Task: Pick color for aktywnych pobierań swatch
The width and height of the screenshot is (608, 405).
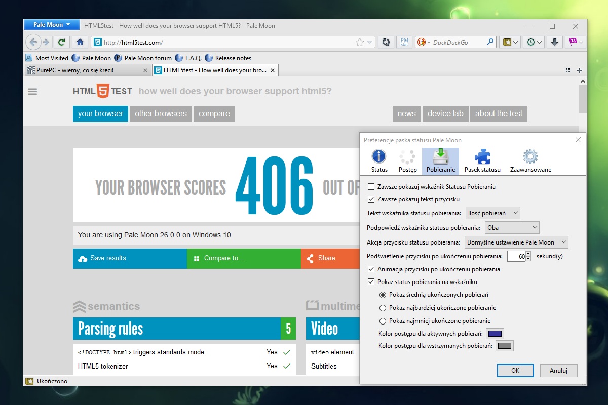Action: coord(495,334)
